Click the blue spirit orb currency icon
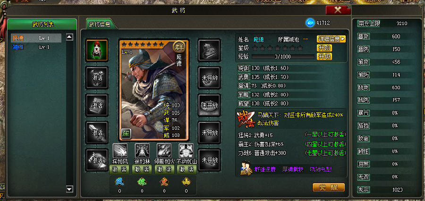This screenshot has height=201, width=425. coord(310,23)
